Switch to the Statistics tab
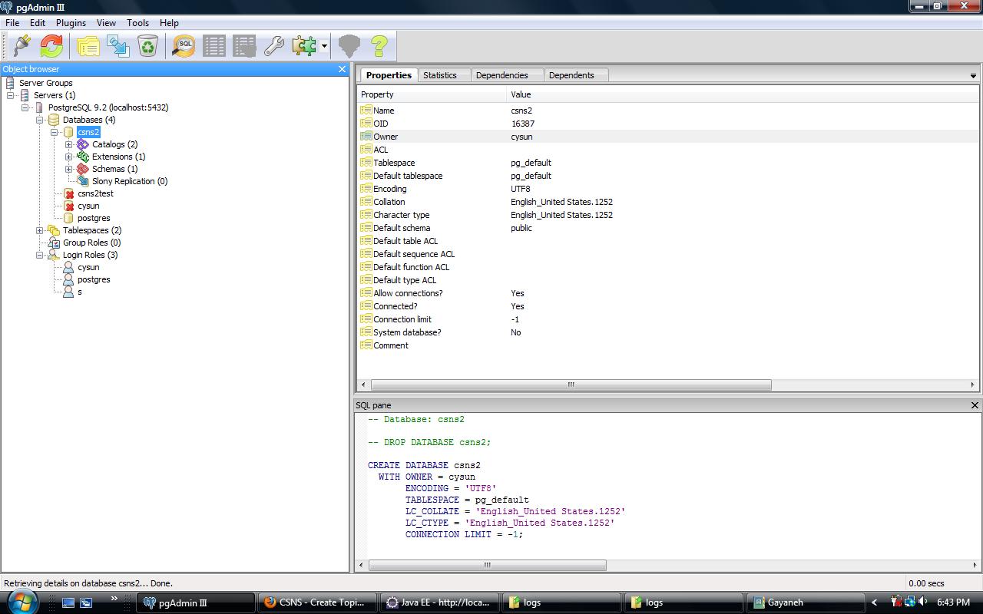The width and height of the screenshot is (983, 614). (439, 75)
